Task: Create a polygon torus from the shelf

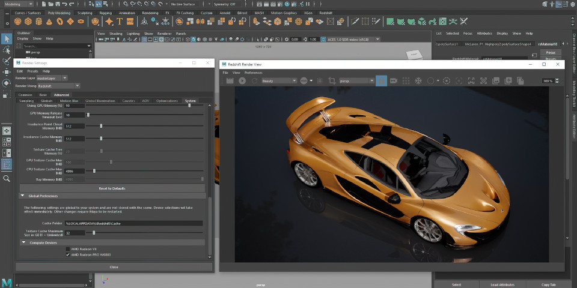Action: pyautogui.click(x=60, y=22)
